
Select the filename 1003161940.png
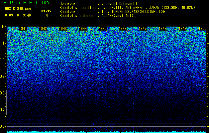pyautogui.click(x=17, y=9)
